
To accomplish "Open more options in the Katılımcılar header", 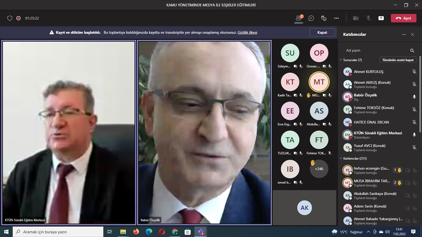I will [x=404, y=34].
